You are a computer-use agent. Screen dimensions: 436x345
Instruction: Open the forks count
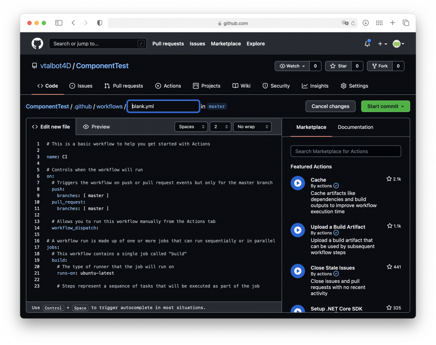click(x=398, y=66)
